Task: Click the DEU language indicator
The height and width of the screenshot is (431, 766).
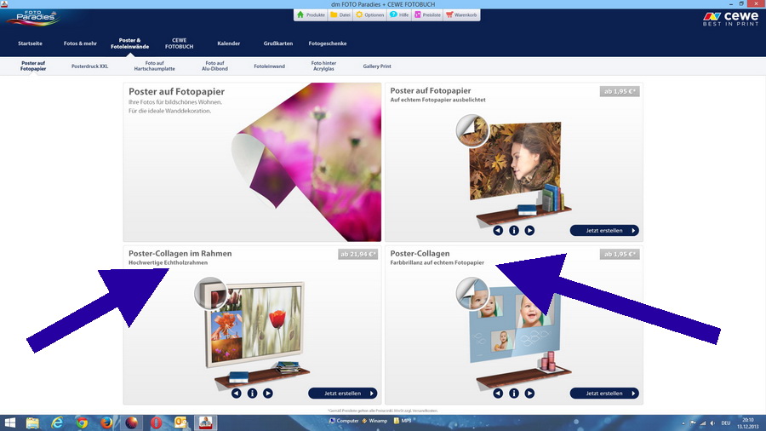Action: coord(726,423)
